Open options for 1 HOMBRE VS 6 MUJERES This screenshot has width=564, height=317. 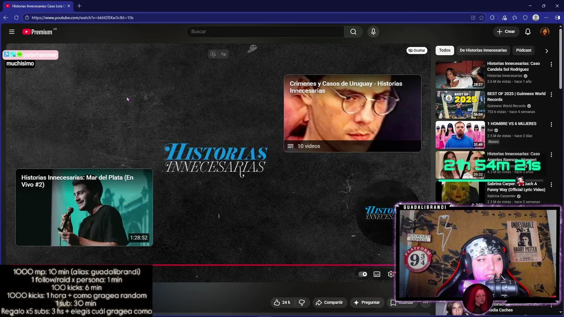pyautogui.click(x=551, y=125)
